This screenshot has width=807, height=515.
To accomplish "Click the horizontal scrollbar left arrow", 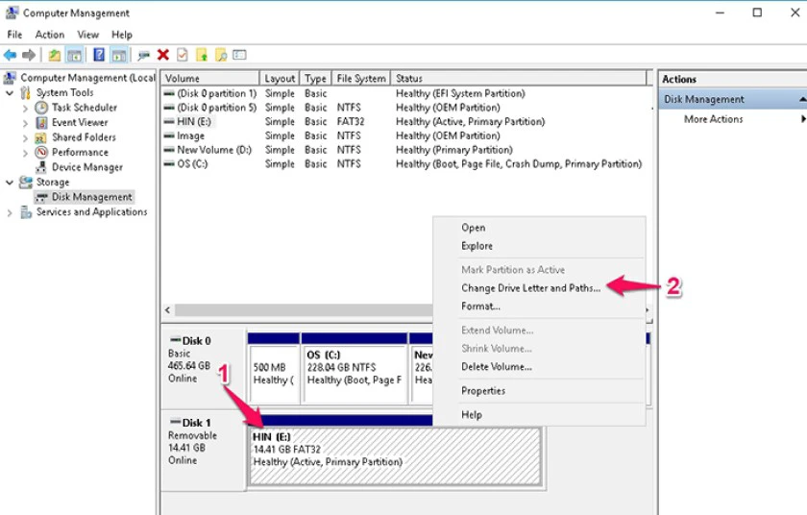I will click(168, 310).
